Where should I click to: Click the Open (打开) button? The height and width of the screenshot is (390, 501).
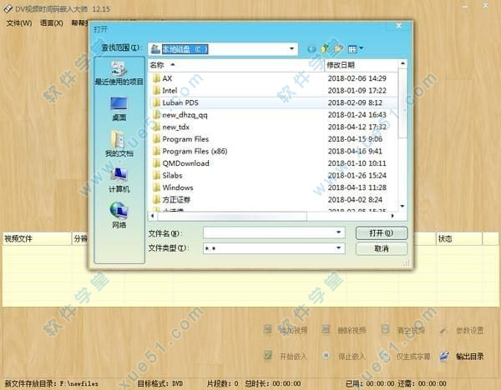pyautogui.click(x=382, y=233)
